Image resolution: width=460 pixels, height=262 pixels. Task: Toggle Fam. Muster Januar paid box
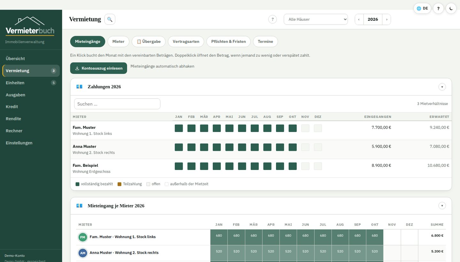pos(179,128)
